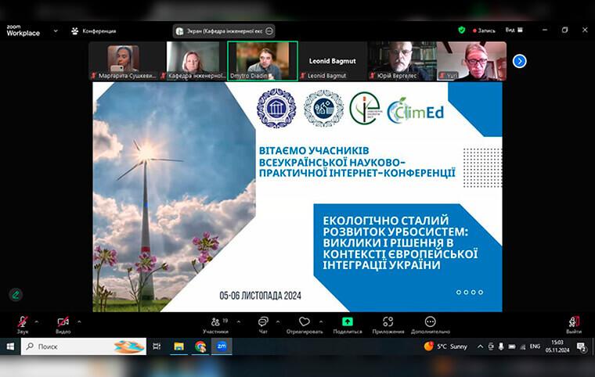Expand video options arrow beside Видео
Image resolution: width=595 pixels, height=377 pixels.
click(x=79, y=322)
